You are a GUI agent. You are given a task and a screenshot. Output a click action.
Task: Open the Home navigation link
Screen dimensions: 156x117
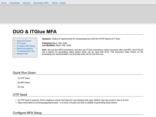tap(4, 3)
